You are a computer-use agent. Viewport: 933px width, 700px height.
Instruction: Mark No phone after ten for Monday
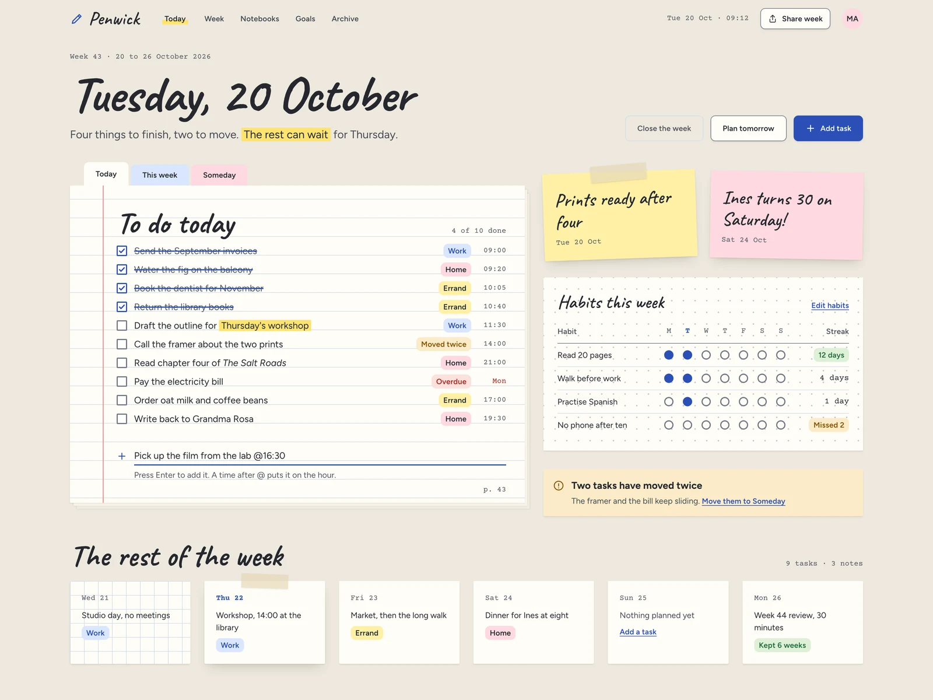click(669, 425)
